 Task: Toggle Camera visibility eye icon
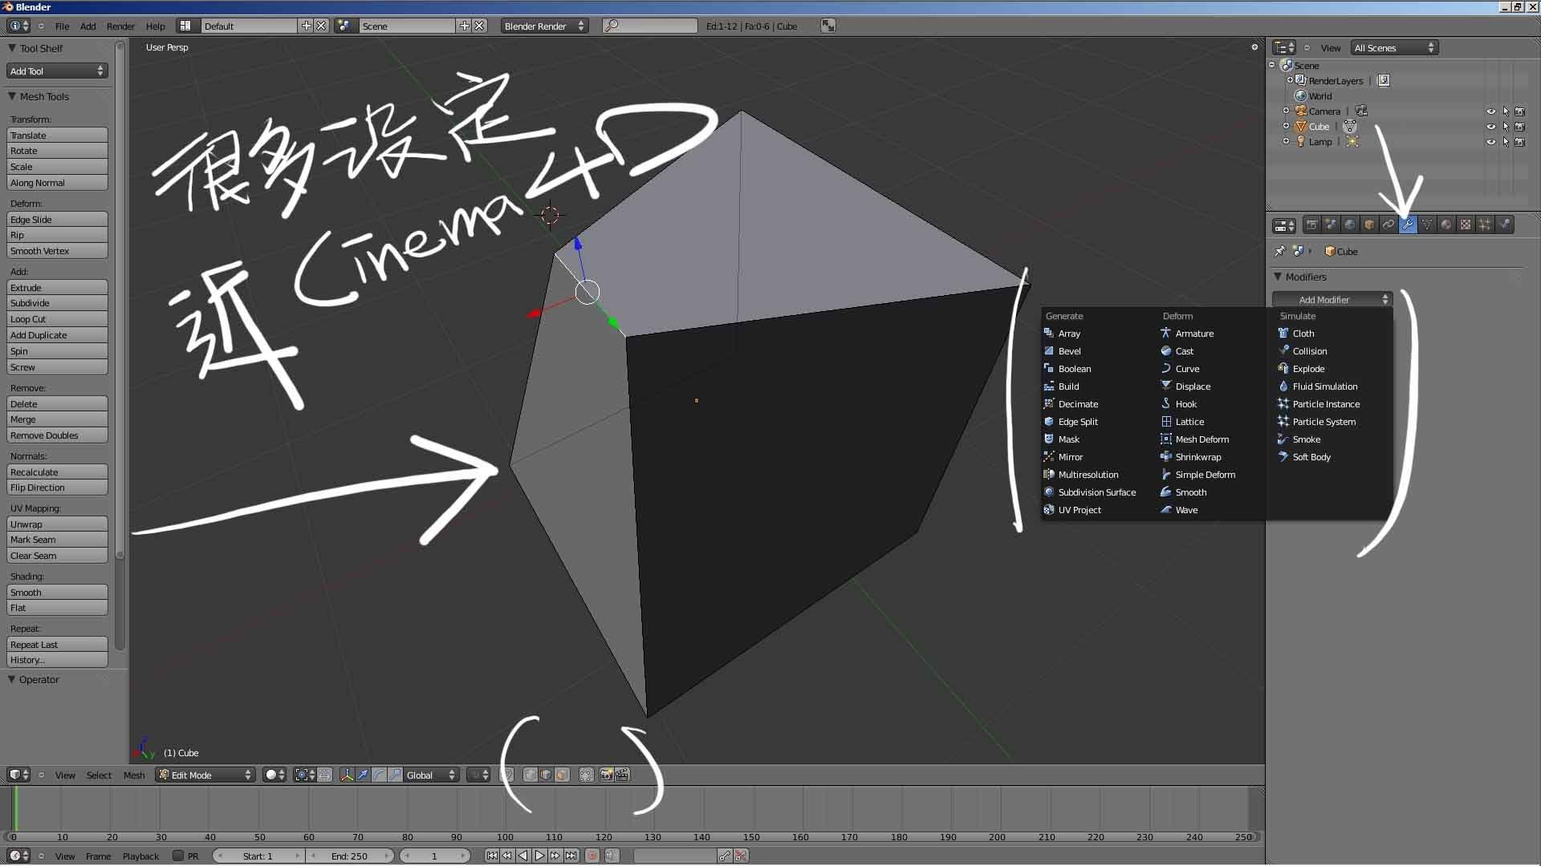click(1490, 111)
